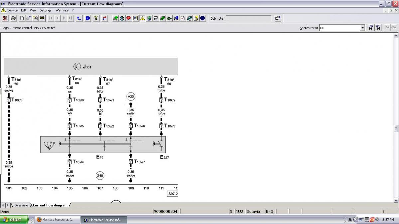Click the vertical scrollbar down arrow

(396, 200)
